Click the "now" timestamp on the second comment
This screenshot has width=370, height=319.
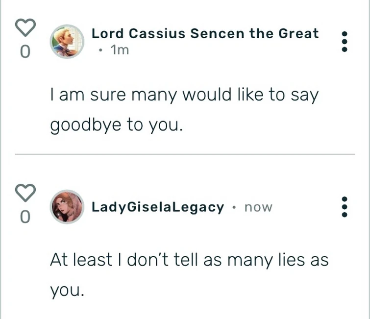pos(258,207)
